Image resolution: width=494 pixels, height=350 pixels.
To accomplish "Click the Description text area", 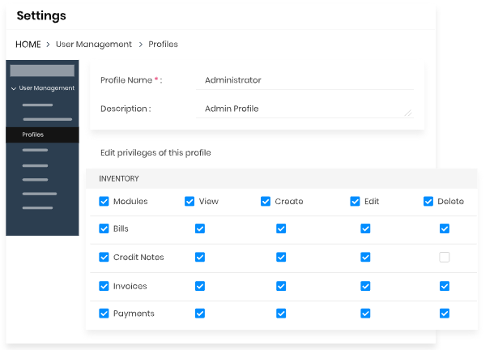I will point(304,109).
